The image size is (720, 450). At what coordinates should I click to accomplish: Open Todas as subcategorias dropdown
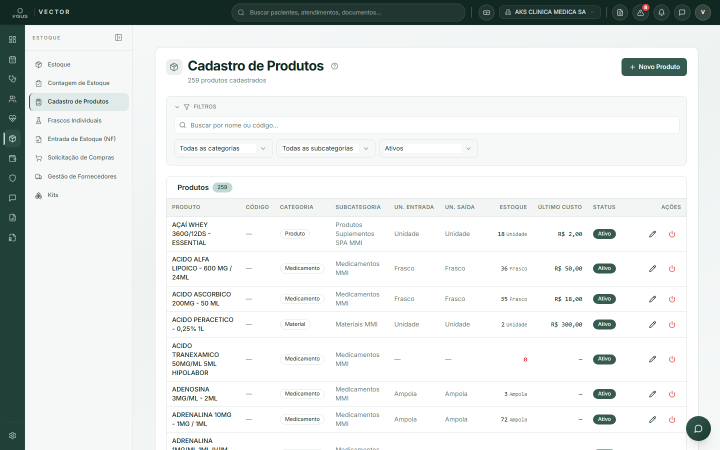(325, 148)
